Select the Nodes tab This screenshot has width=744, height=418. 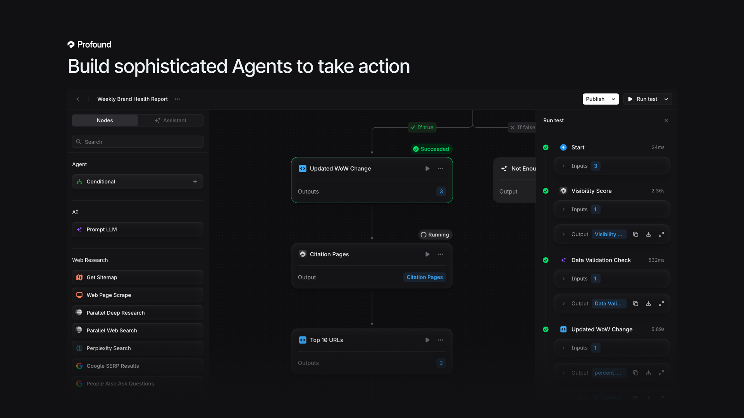105,120
